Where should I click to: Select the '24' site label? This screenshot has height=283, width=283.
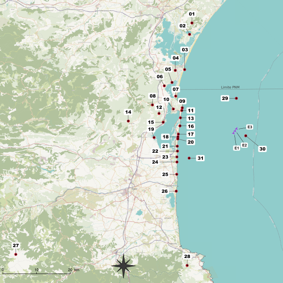[x=155, y=162]
